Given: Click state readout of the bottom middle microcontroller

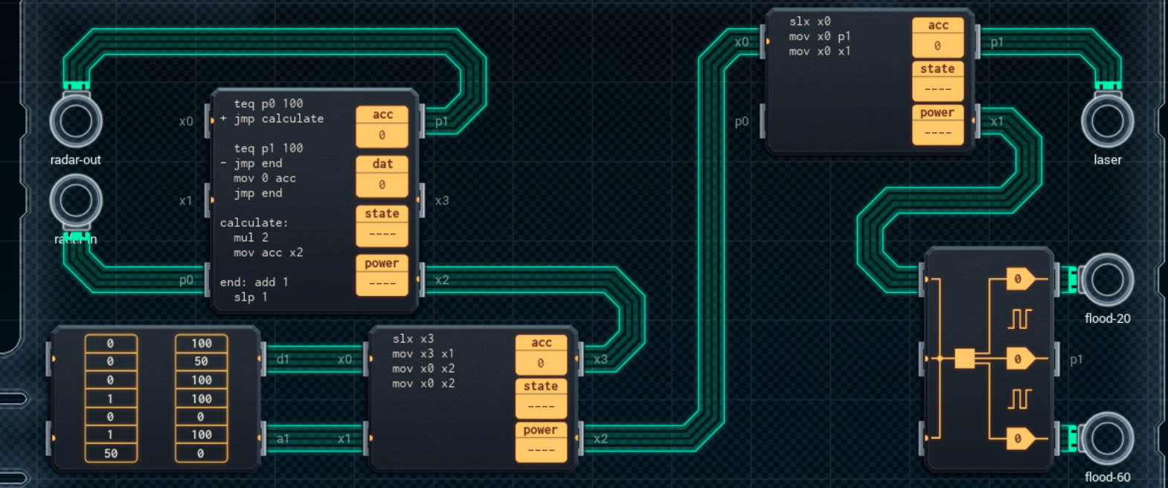Looking at the screenshot, I should (x=541, y=405).
